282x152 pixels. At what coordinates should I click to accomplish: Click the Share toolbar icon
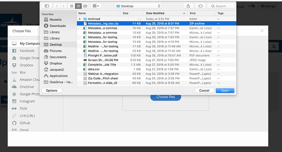pos(188,6)
